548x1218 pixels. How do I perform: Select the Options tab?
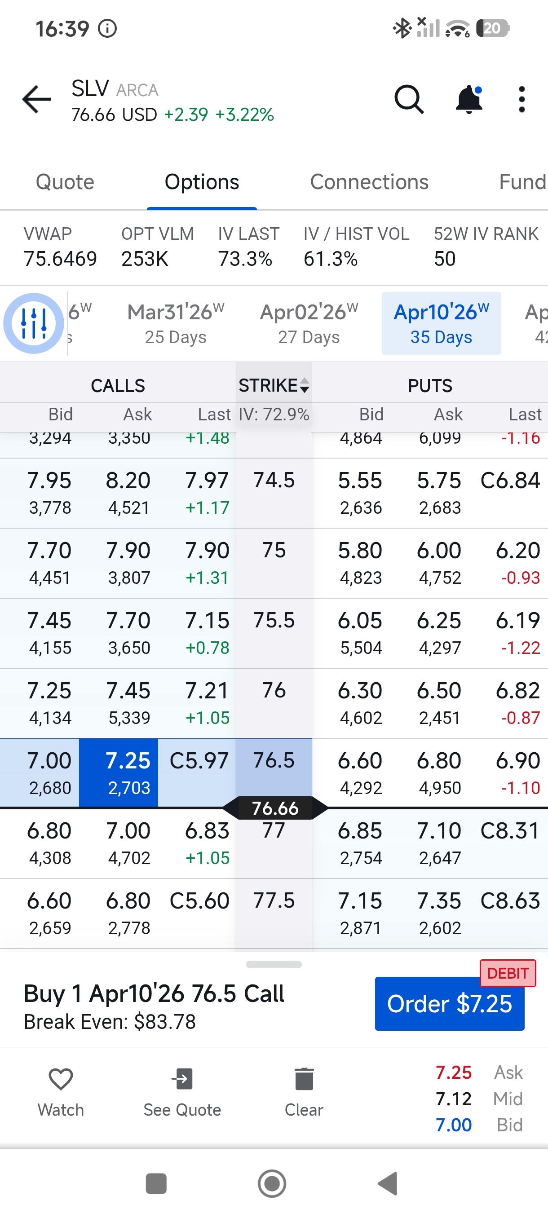(202, 182)
